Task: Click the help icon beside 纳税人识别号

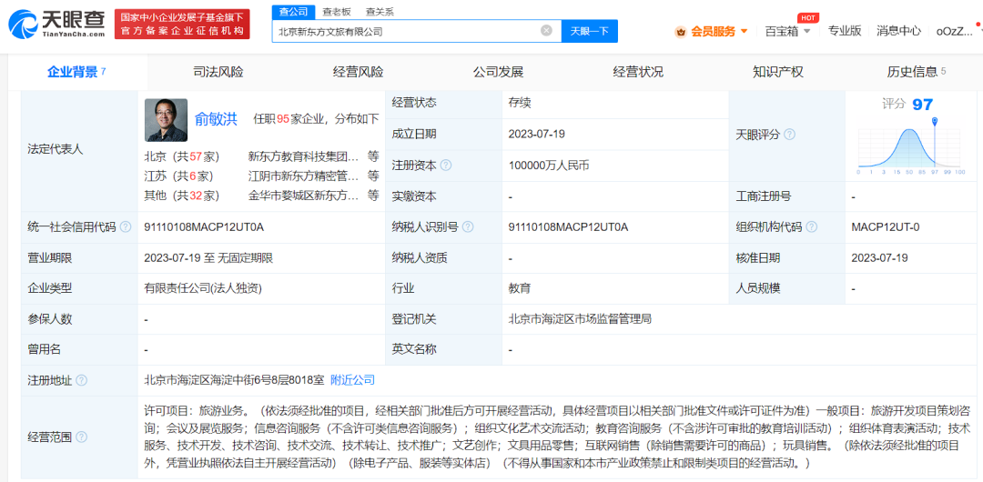Action: 465,227
